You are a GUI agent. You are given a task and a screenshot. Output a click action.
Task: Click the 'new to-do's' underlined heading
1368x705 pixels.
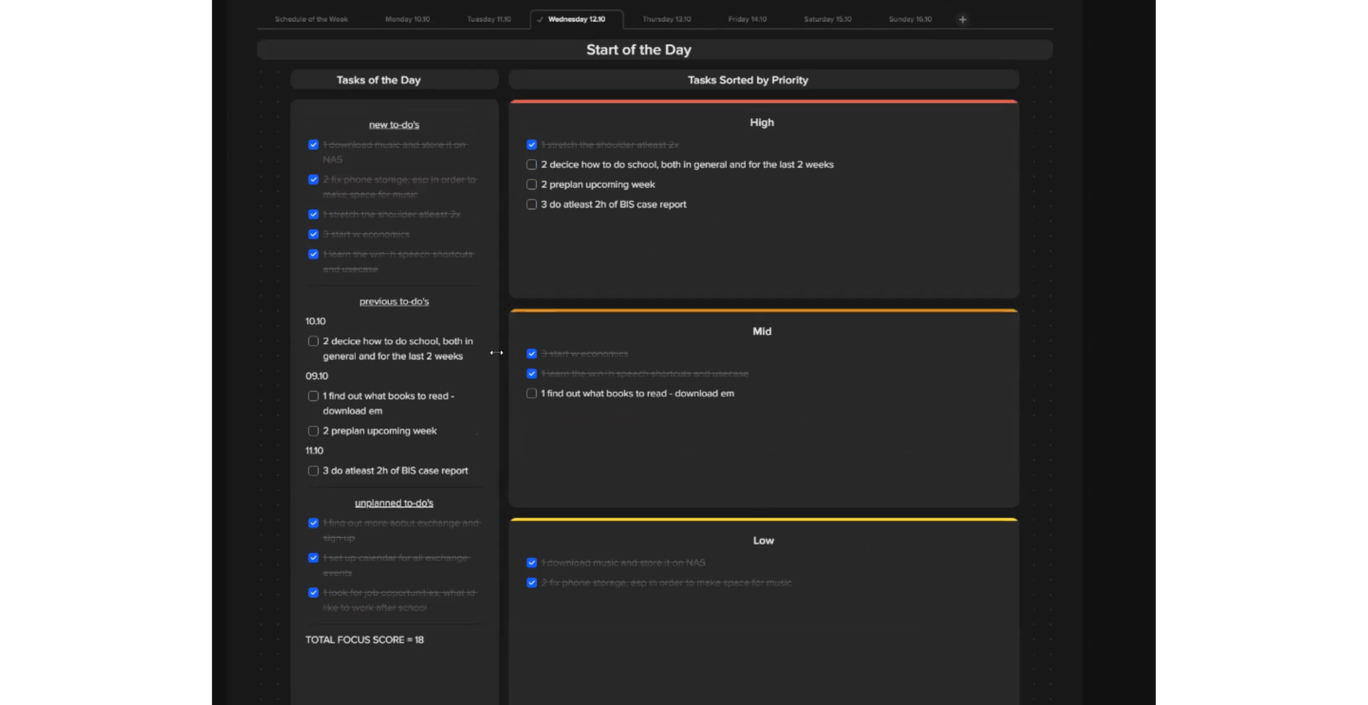pyautogui.click(x=394, y=125)
